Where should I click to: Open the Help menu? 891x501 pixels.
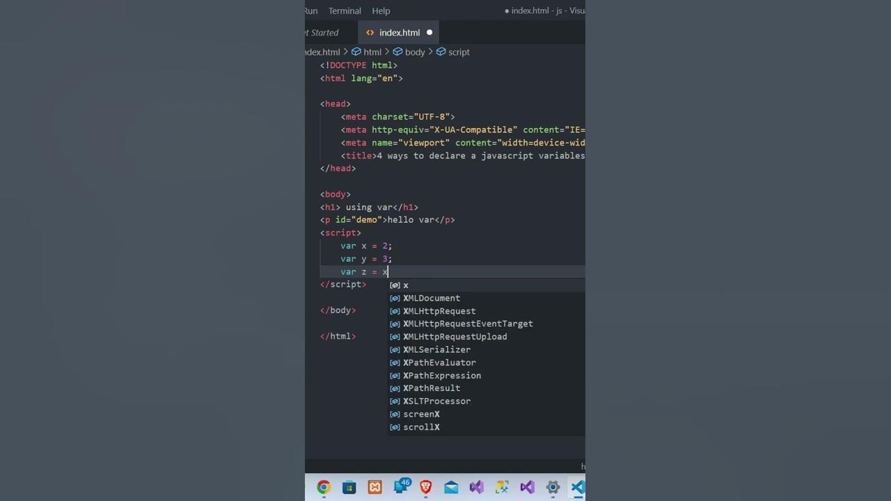click(x=381, y=10)
